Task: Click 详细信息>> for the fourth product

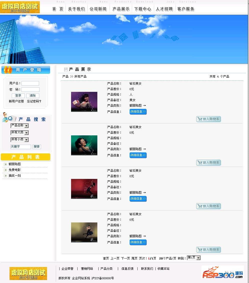Action: tap(138, 242)
